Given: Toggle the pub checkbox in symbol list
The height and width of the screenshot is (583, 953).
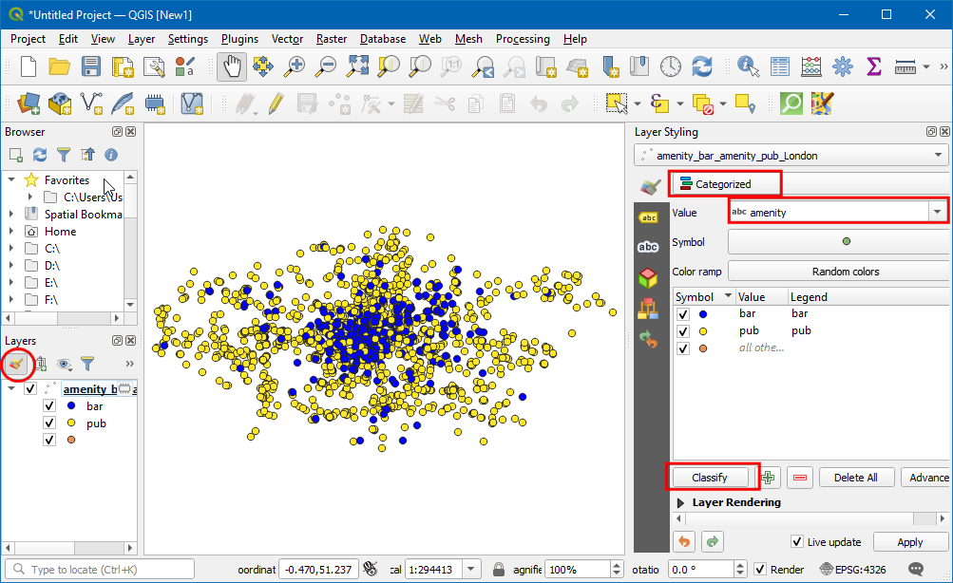Looking at the screenshot, I should pos(683,330).
